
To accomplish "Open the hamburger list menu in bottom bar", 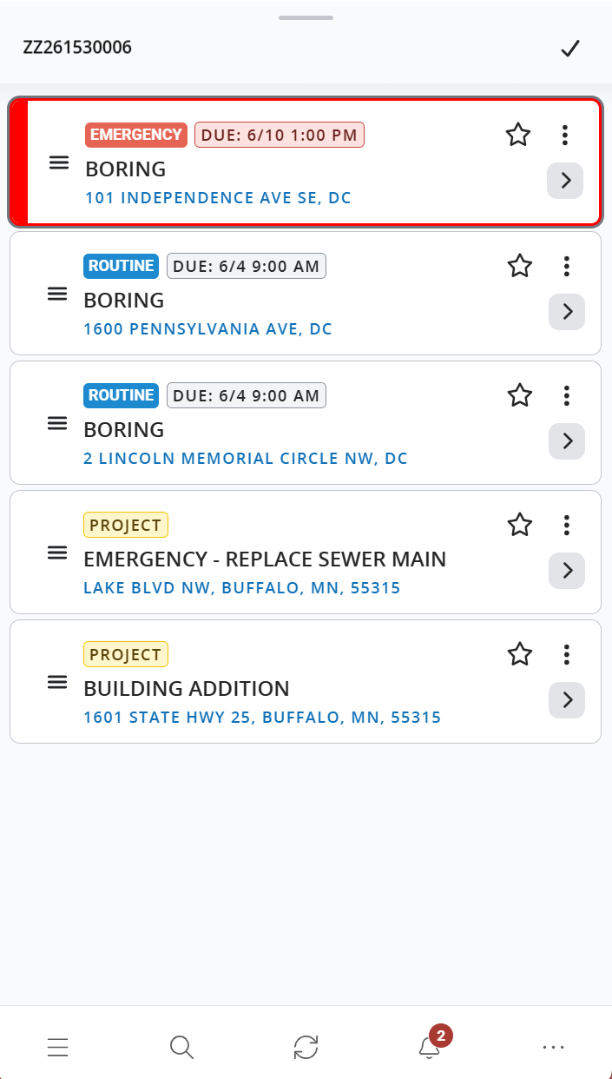I will (58, 1048).
